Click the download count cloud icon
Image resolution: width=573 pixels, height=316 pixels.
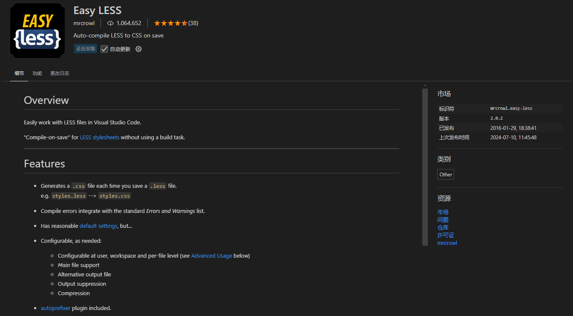tap(111, 23)
